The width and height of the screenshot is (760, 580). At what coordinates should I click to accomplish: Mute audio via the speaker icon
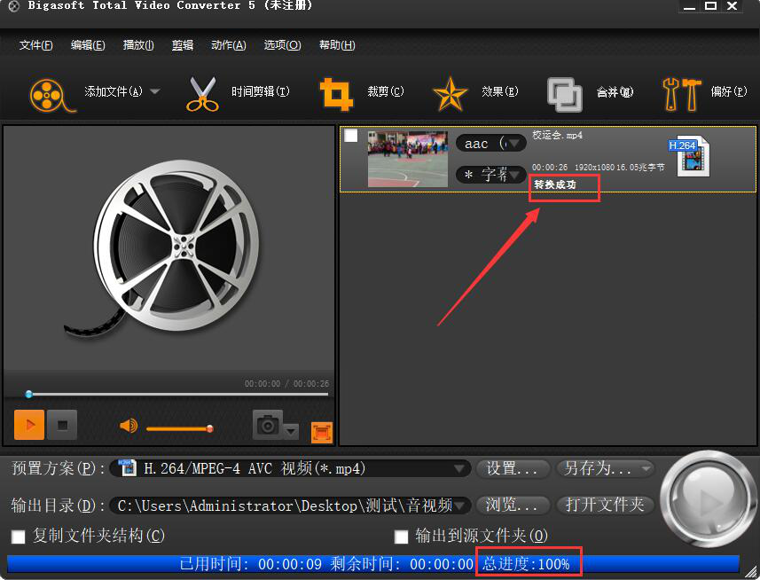[x=129, y=426]
